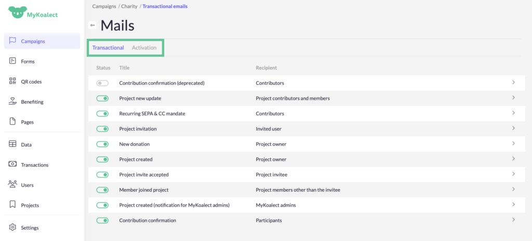The height and width of the screenshot is (241, 532).
Task: Open the Data table icon
Action: pos(13,144)
